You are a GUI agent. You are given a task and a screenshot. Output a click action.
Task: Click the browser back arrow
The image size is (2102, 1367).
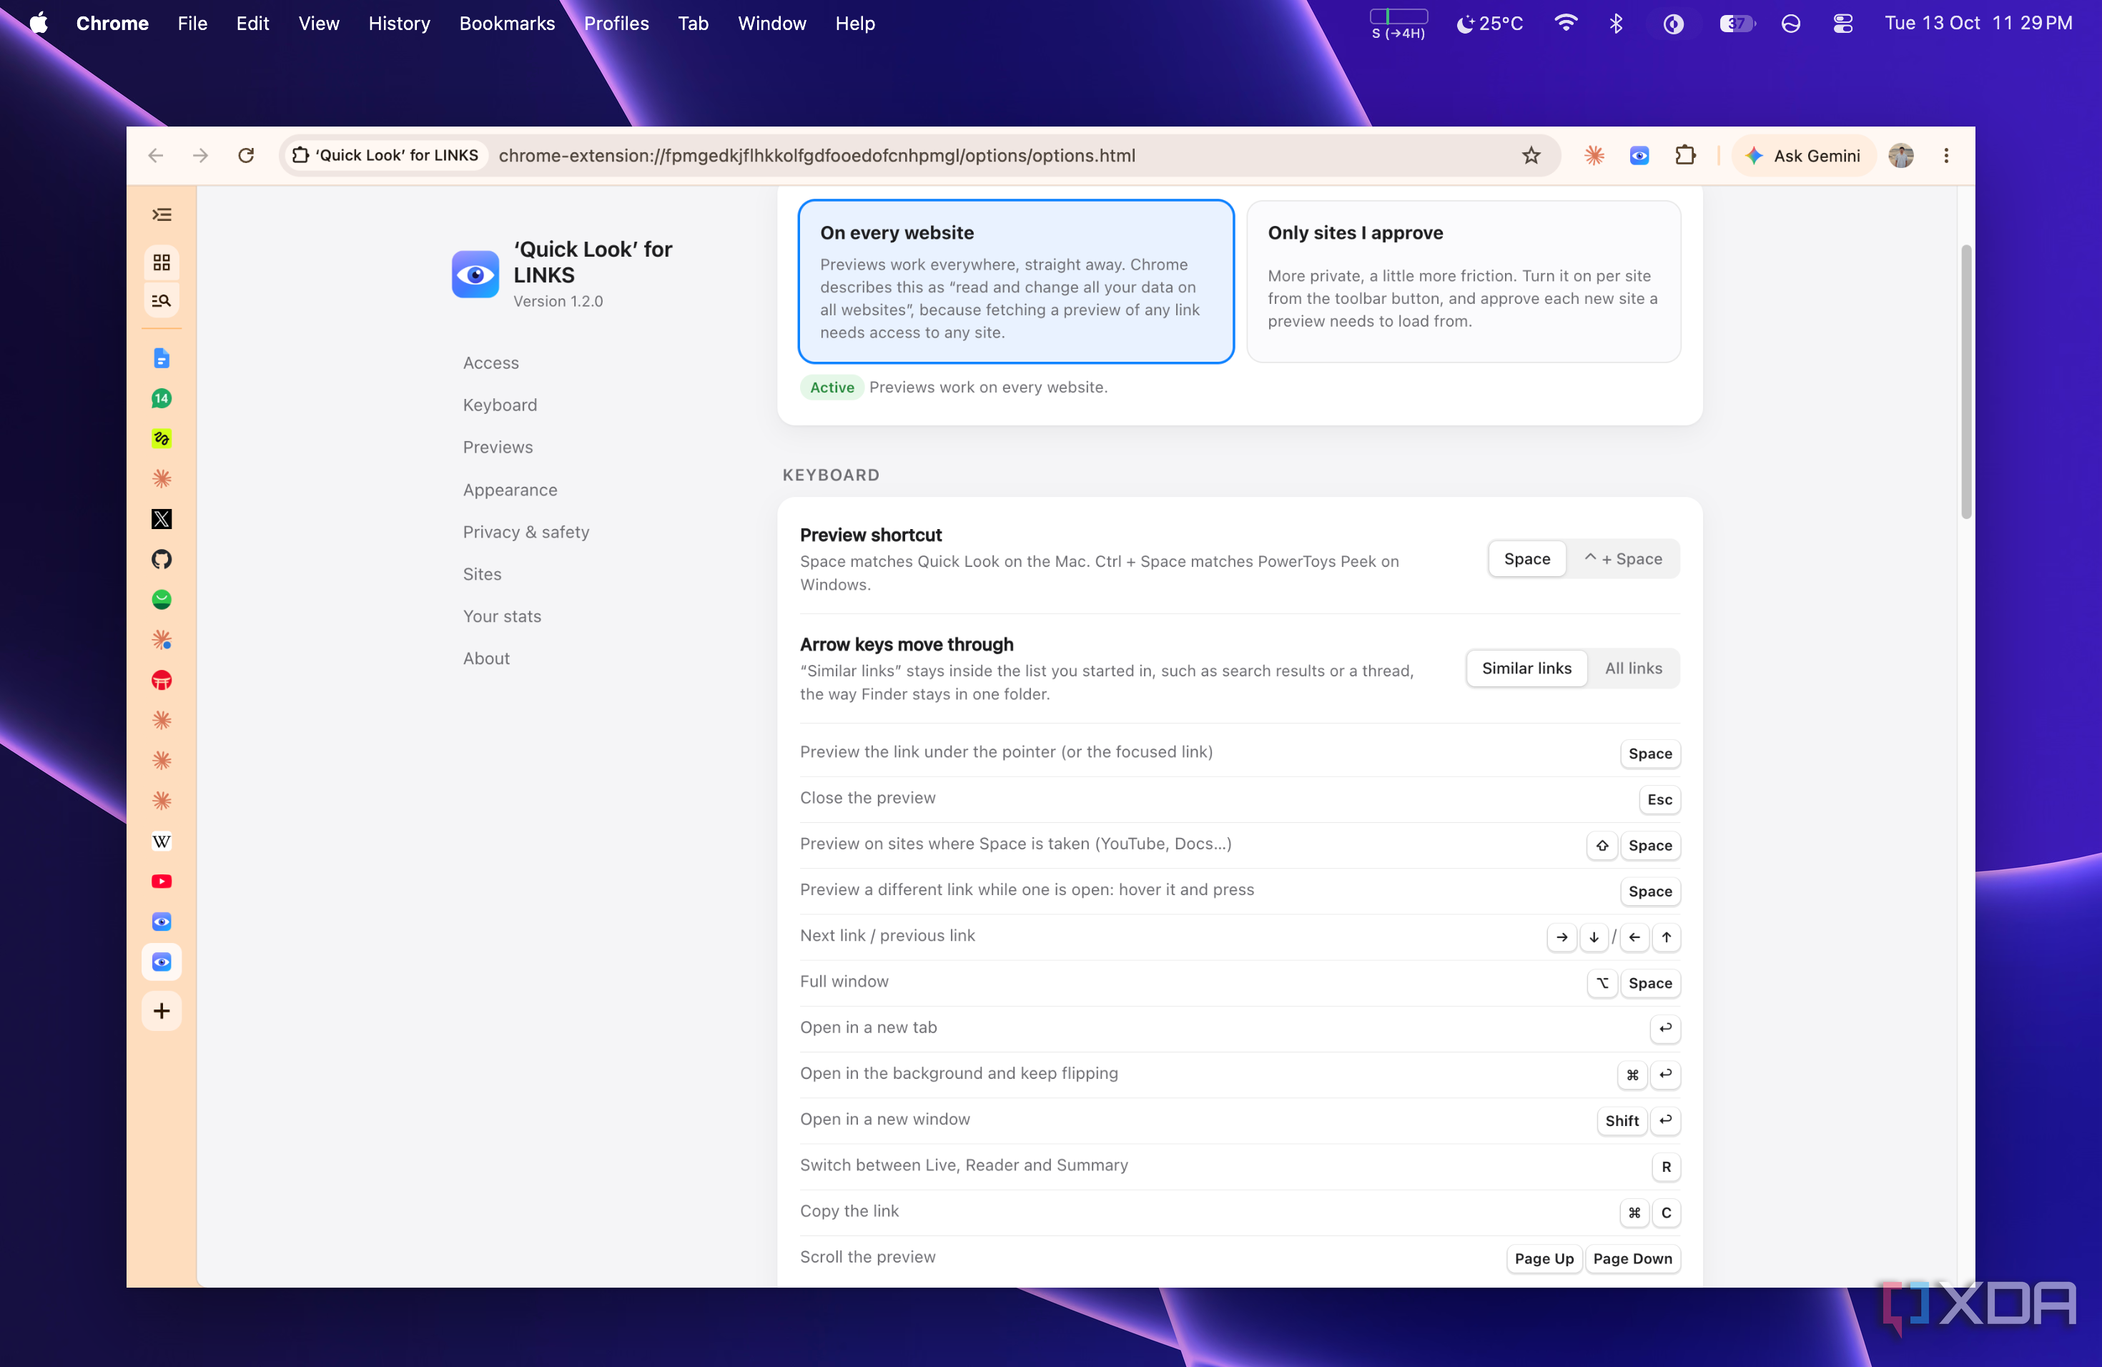point(157,155)
